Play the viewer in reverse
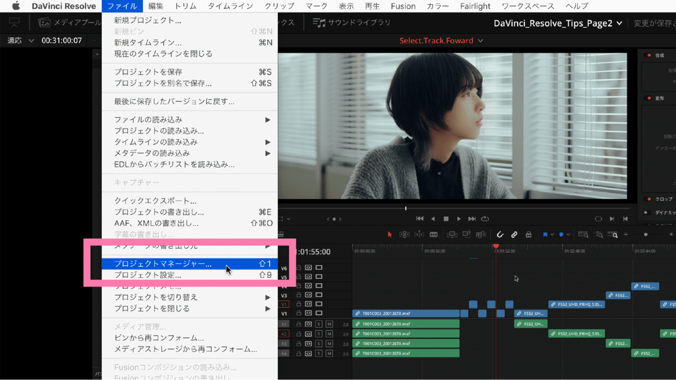This screenshot has height=380, width=676. (433, 218)
